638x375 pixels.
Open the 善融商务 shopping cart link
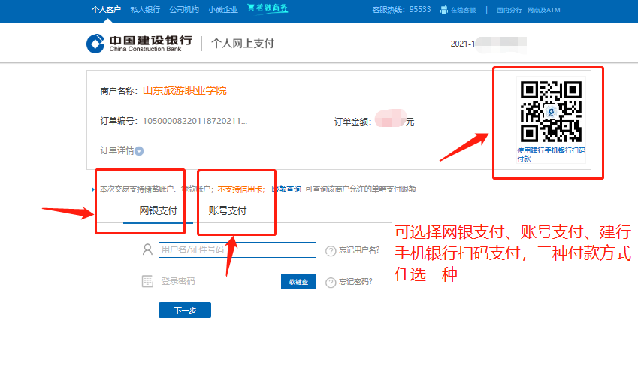coord(268,8)
